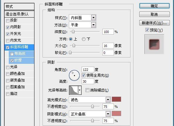Uncheck 使用全局光 checkbox
Viewport: 174px width, 126px height.
(x=83, y=75)
